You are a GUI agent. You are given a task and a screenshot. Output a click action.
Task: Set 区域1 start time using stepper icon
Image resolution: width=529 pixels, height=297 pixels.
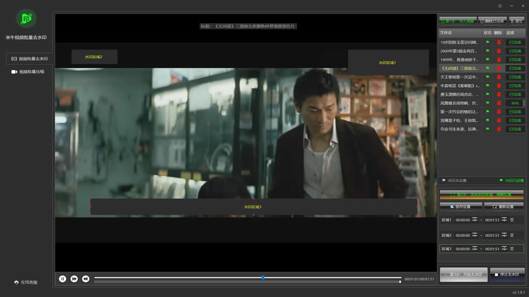pos(475,220)
